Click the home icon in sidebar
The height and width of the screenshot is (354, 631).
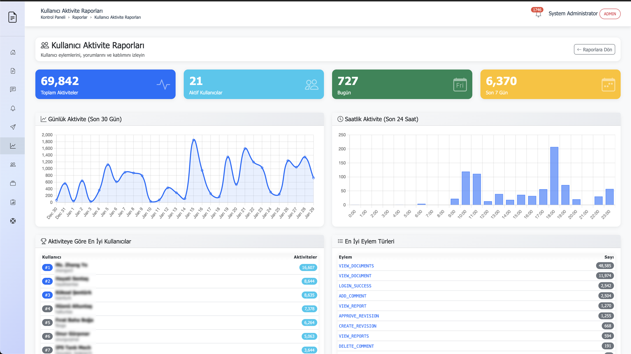coord(13,52)
